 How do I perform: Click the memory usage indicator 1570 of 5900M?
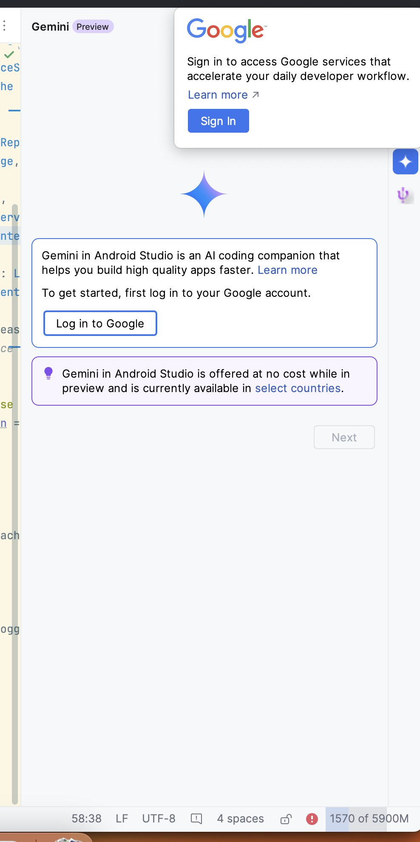click(369, 819)
